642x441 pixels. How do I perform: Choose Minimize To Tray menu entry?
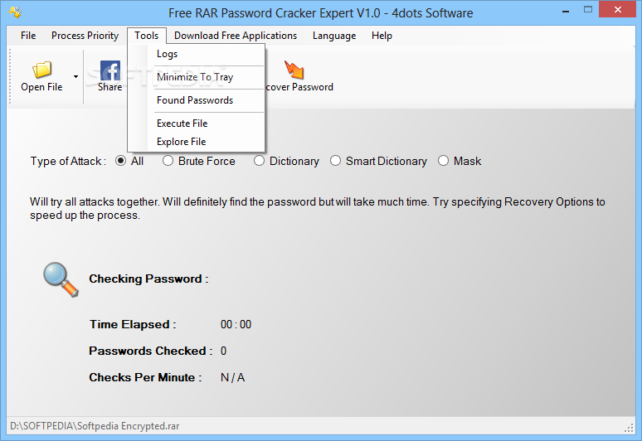[x=197, y=77]
